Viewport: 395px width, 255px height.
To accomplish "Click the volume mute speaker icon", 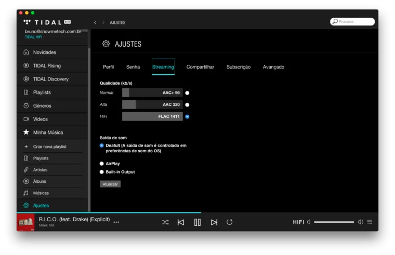I will coord(309,222).
